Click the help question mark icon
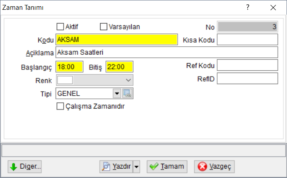287x178 pixels. point(248,7)
